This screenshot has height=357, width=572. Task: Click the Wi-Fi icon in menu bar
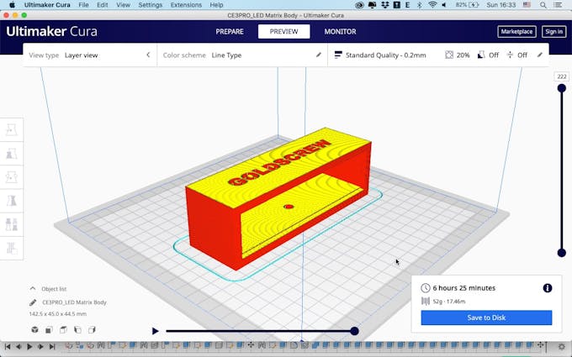pyautogui.click(x=432, y=5)
